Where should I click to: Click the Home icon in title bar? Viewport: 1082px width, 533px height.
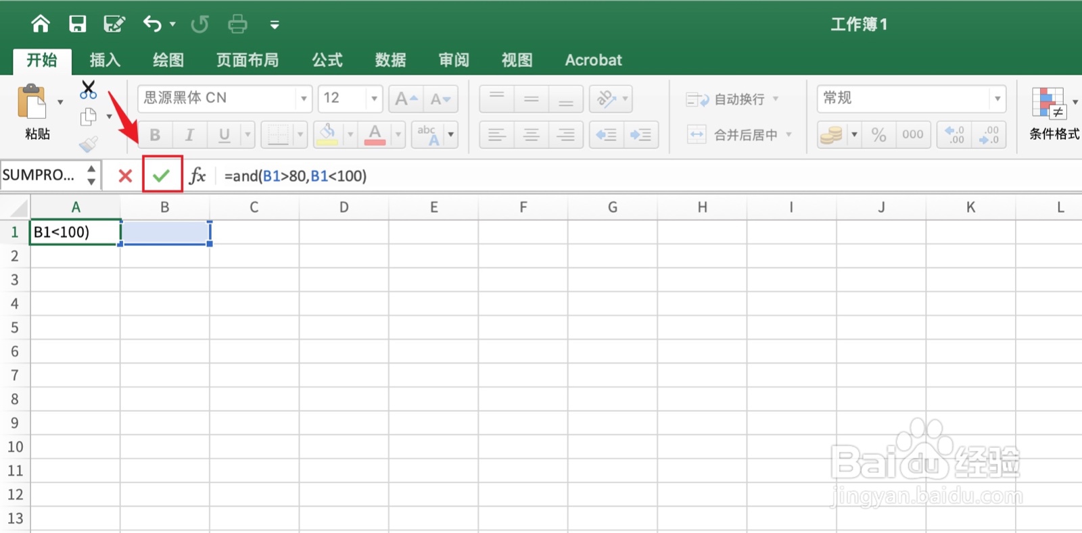click(41, 24)
